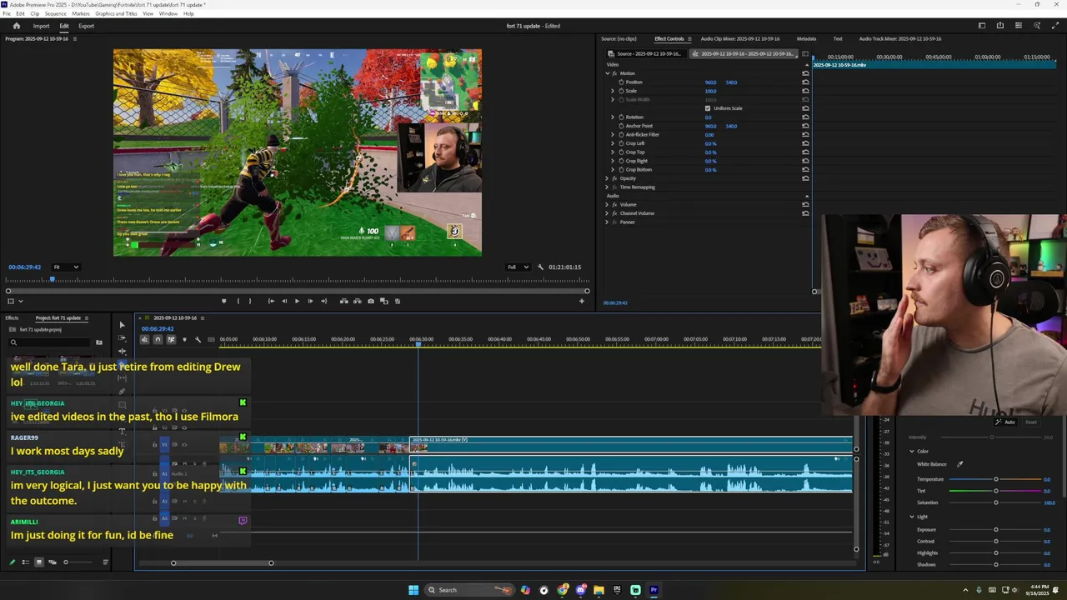
Task: Click the Position X value 960.0
Action: pyautogui.click(x=710, y=82)
